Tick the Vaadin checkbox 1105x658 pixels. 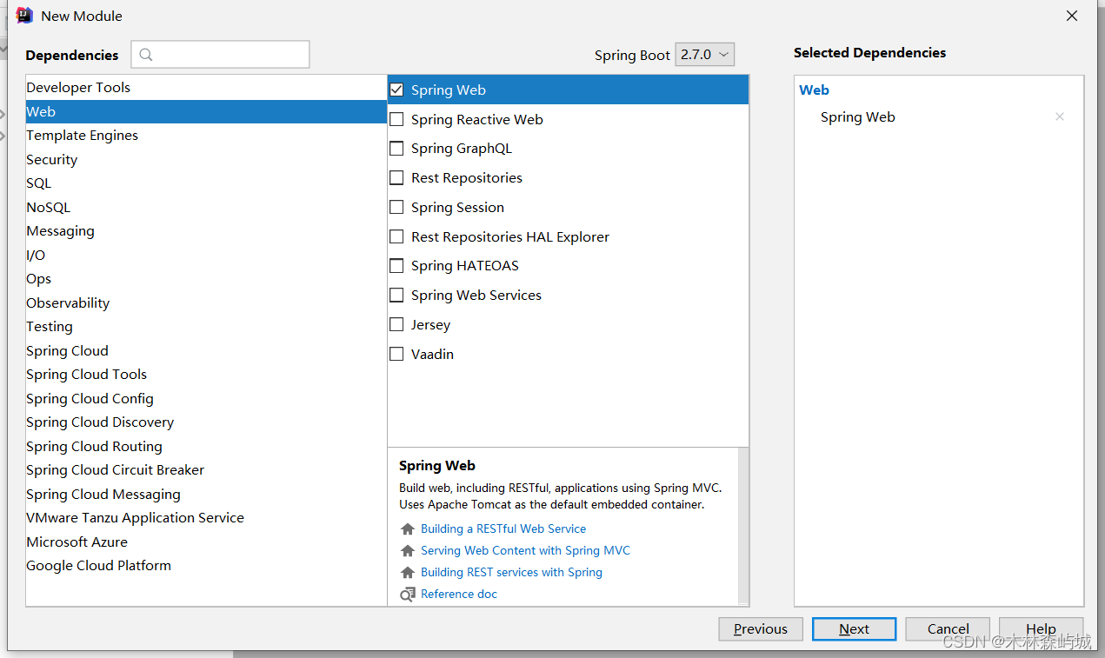pos(396,354)
